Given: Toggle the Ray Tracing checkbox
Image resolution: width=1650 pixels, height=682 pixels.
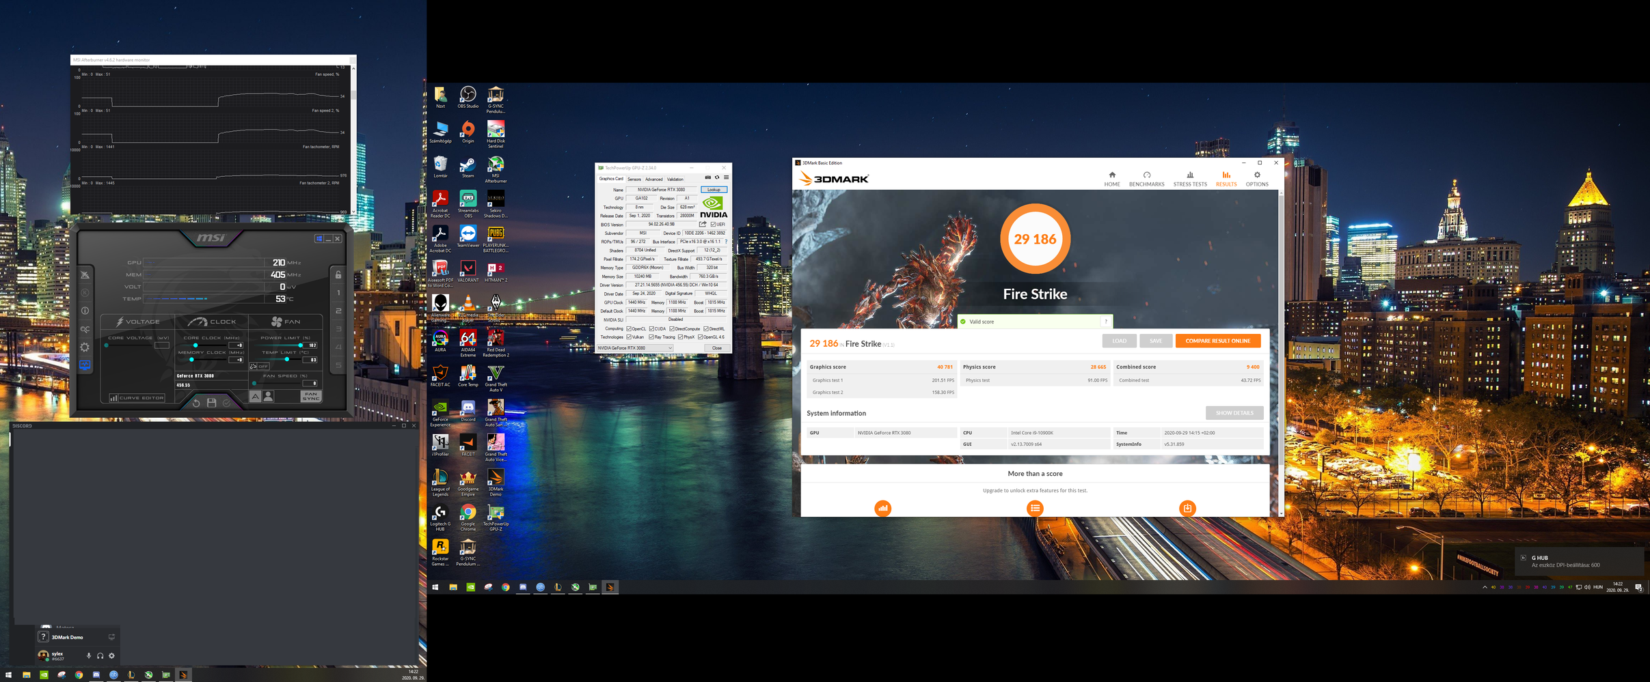Looking at the screenshot, I should [651, 337].
